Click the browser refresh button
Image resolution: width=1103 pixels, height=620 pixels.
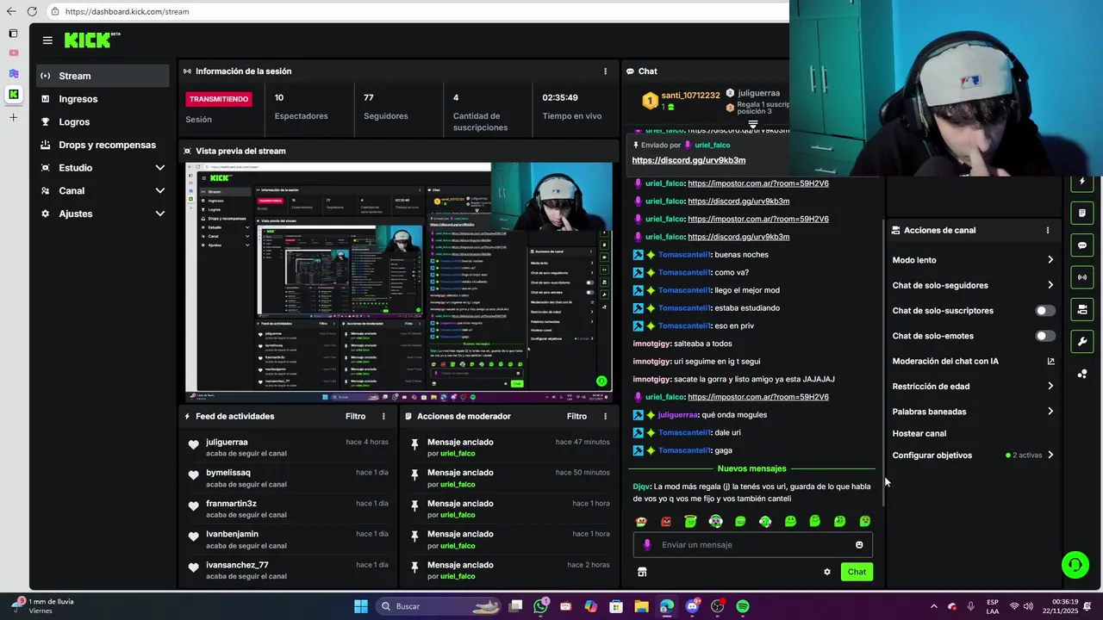tap(32, 11)
